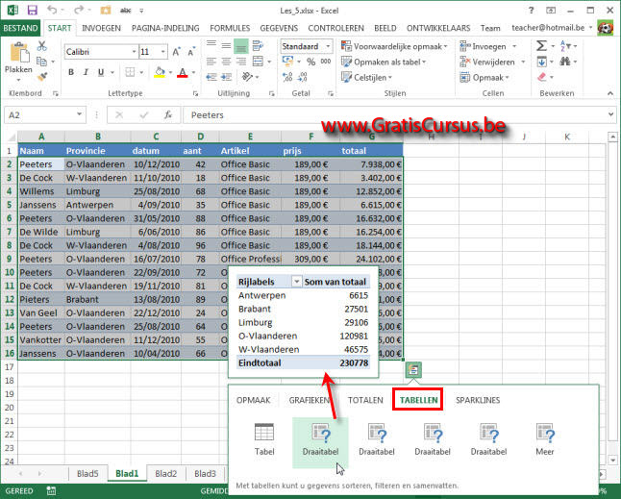
Task: Select the OPMAAK quick analysis tab
Action: 253,400
